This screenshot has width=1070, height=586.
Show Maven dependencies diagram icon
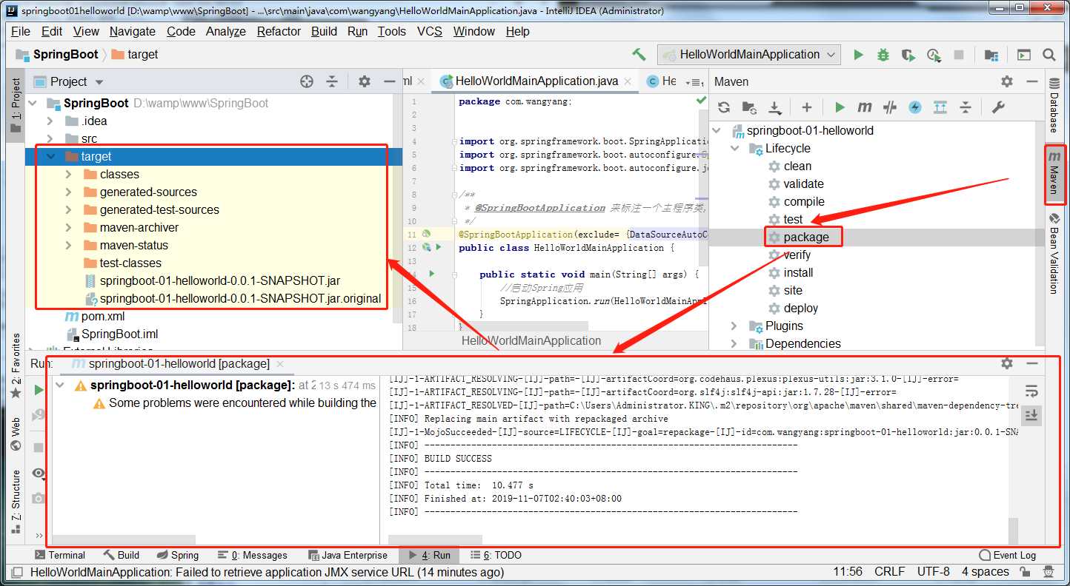click(940, 107)
